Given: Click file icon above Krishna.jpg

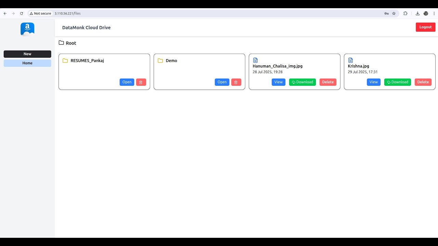Looking at the screenshot, I should (350, 60).
